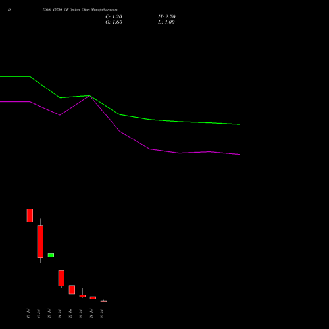Click the 23 Jul date axis label
This screenshot has width=329, height=329.
pos(81,313)
